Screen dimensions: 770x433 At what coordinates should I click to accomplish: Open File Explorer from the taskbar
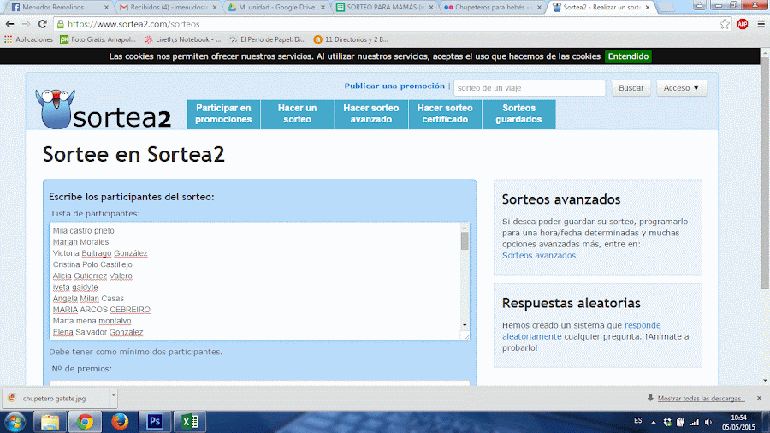pyautogui.click(x=50, y=422)
